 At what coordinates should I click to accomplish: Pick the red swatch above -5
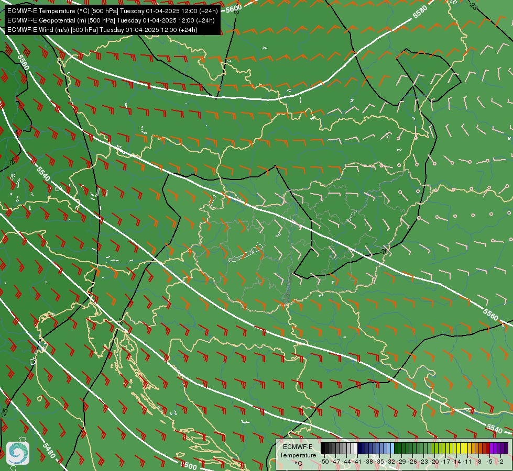[487, 448]
